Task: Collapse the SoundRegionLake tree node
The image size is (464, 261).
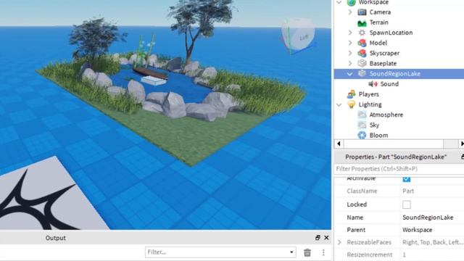Action: pos(349,74)
